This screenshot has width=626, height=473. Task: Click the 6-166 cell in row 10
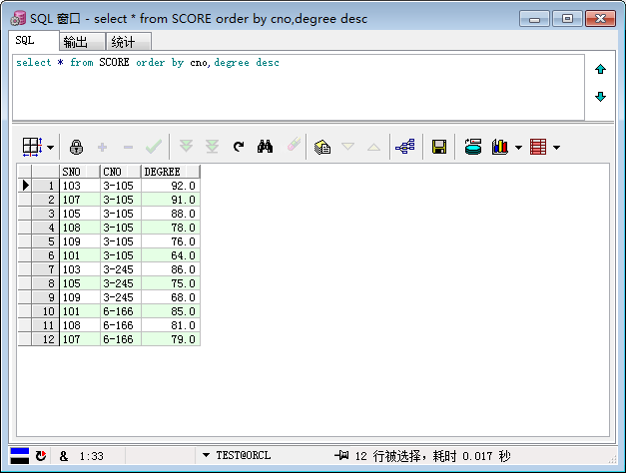(x=120, y=311)
